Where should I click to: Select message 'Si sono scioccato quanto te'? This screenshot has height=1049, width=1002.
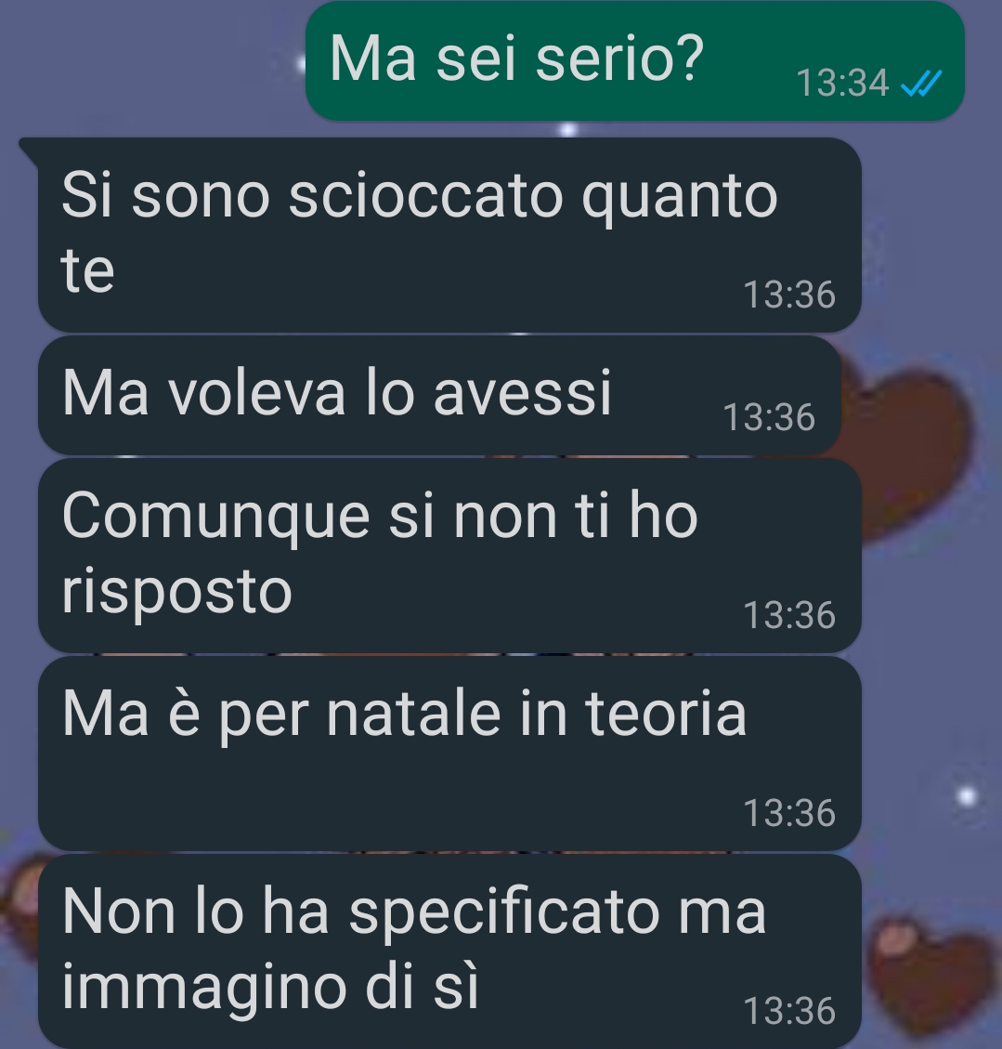(x=449, y=235)
